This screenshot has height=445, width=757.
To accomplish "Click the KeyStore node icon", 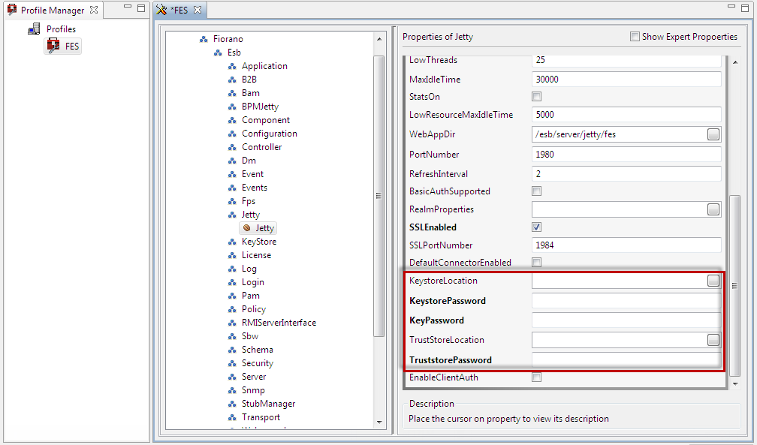I will pyautogui.click(x=232, y=242).
